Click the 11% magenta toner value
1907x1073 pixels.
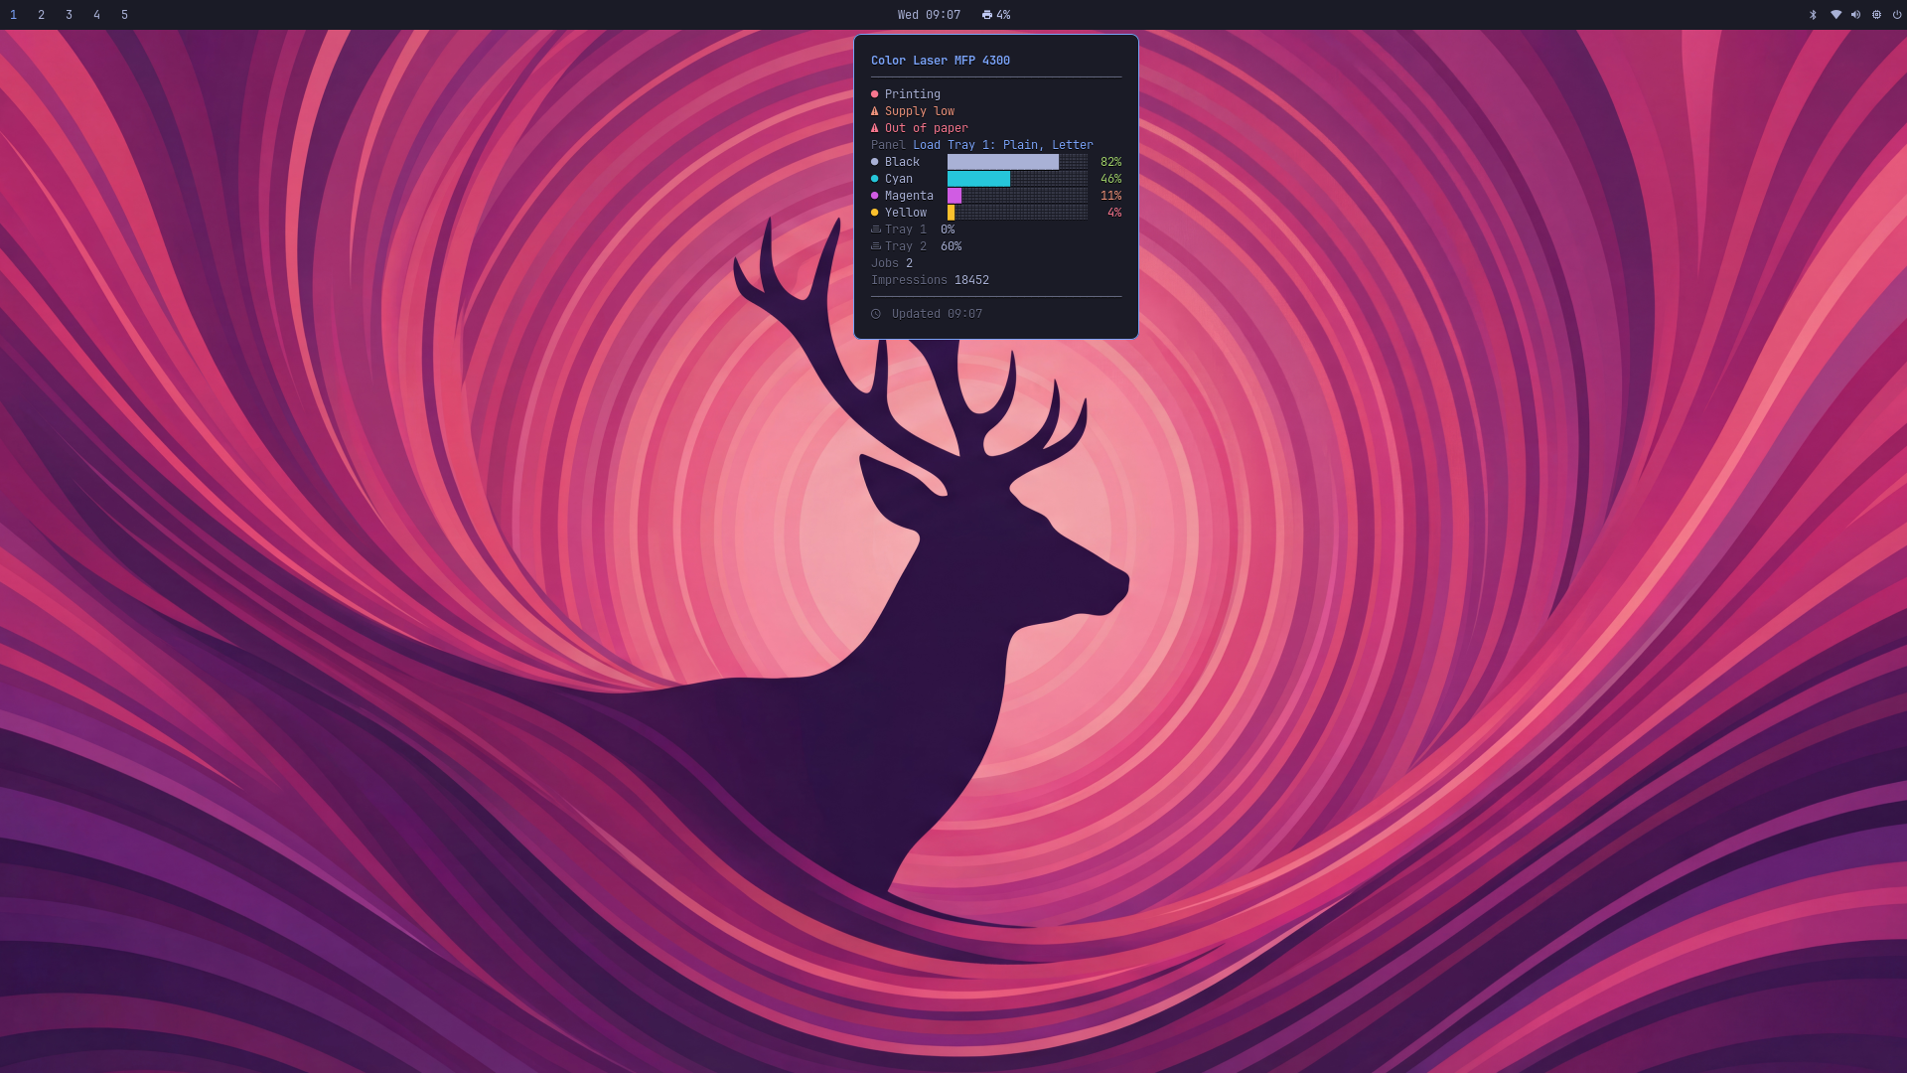[1111, 196]
